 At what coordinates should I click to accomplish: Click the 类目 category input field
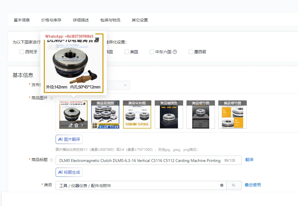point(141,185)
